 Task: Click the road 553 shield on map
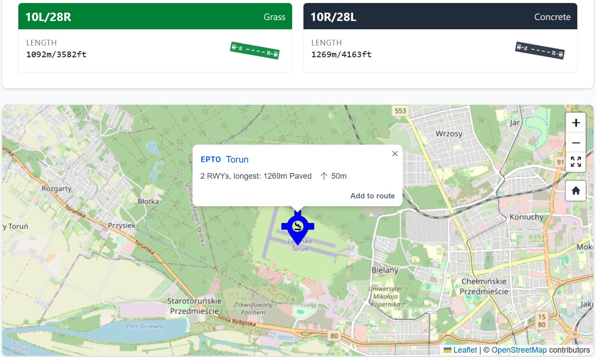[400, 111]
